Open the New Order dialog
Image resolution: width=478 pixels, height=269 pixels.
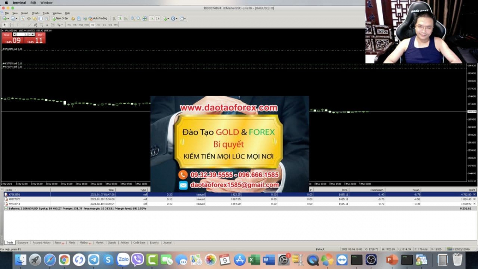coord(60,18)
